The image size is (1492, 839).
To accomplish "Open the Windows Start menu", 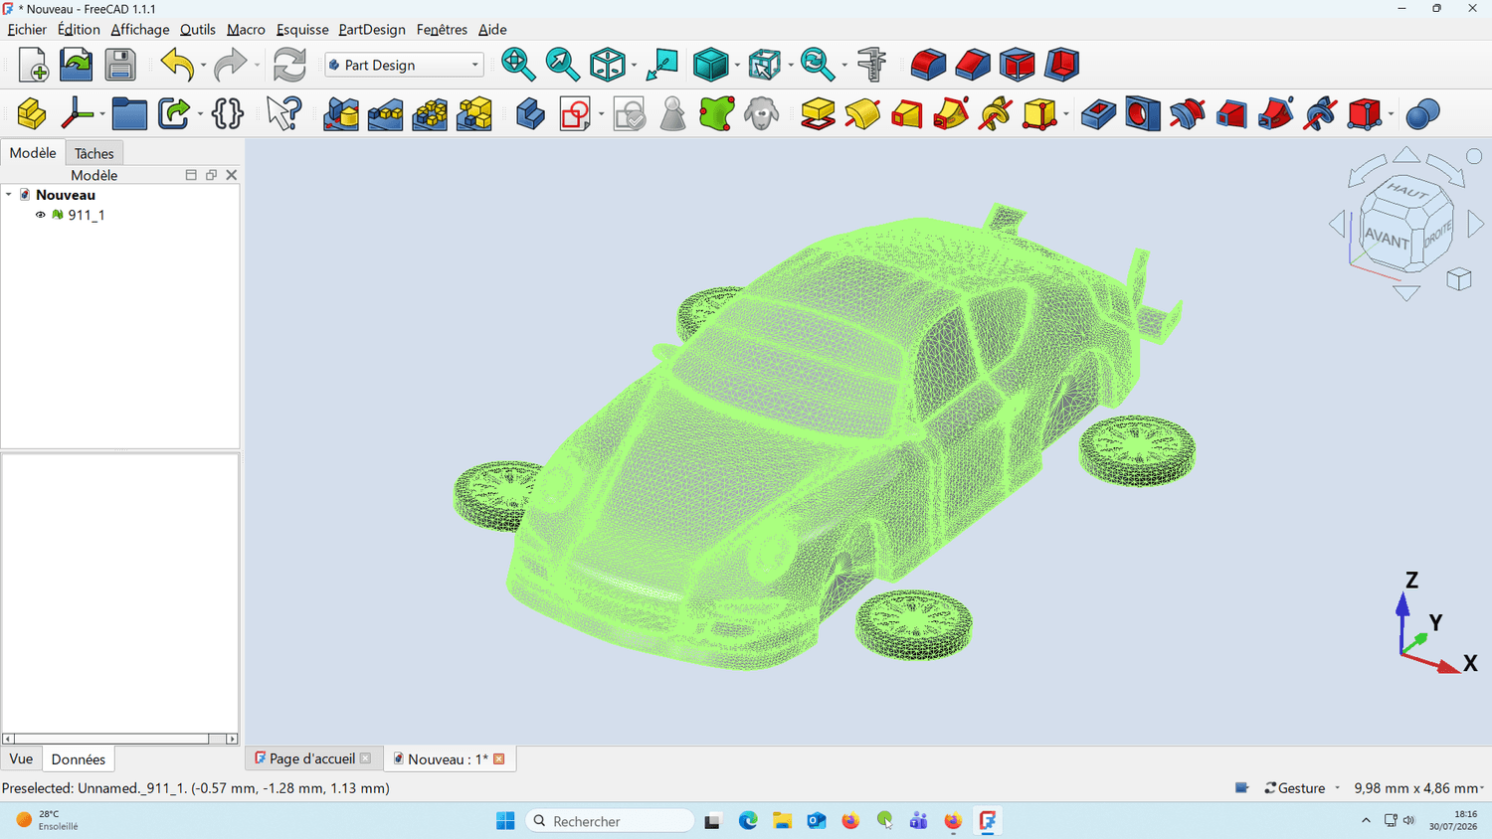I will click(505, 821).
